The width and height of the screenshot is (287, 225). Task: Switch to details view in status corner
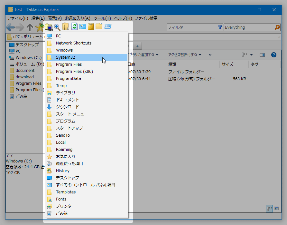(x=269, y=209)
